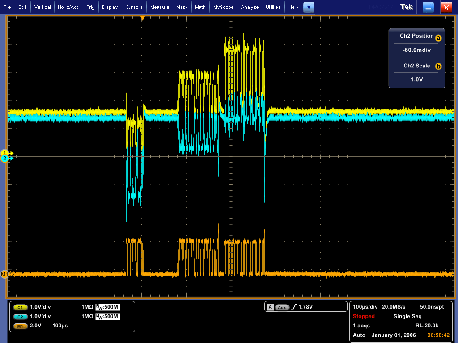Click the orange trigger position marker

tap(143, 18)
